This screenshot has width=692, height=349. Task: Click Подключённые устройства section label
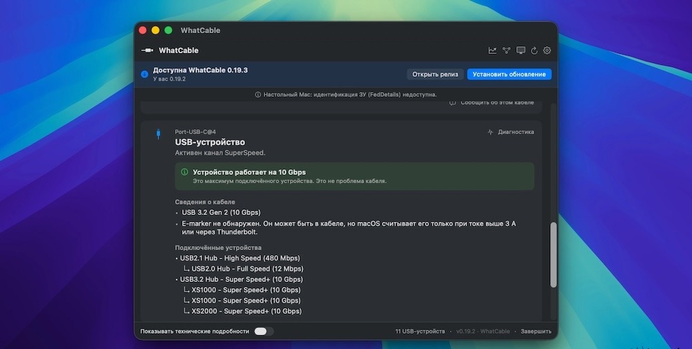point(218,247)
